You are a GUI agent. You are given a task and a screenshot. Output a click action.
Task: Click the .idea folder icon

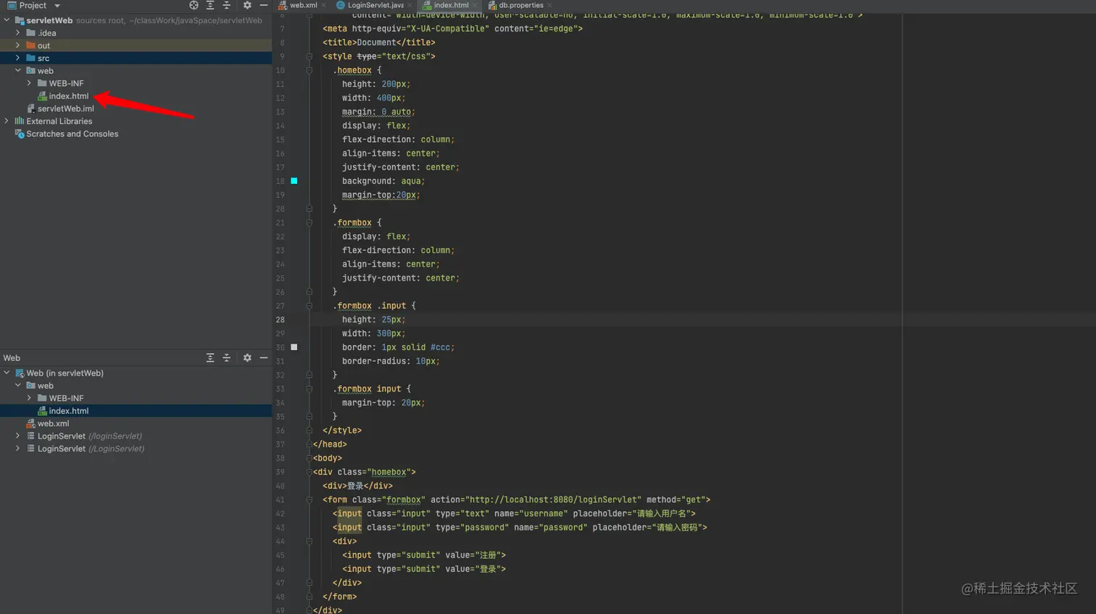point(30,33)
